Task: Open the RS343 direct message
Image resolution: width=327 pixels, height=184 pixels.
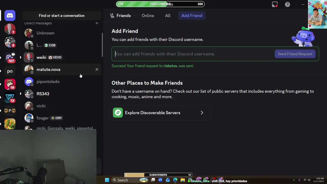Action: pos(43,94)
